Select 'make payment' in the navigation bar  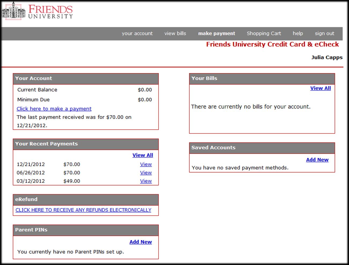(x=216, y=34)
